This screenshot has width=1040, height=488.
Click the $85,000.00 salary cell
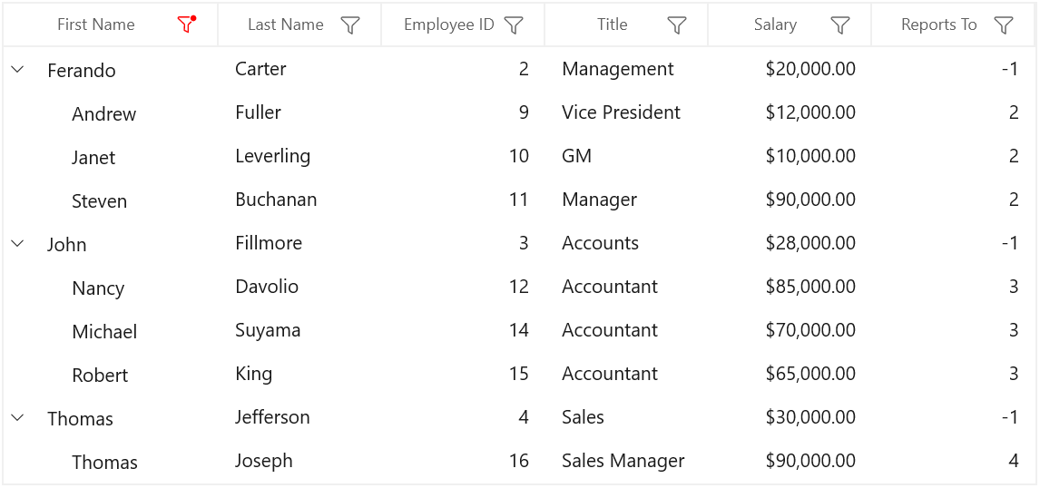point(810,287)
